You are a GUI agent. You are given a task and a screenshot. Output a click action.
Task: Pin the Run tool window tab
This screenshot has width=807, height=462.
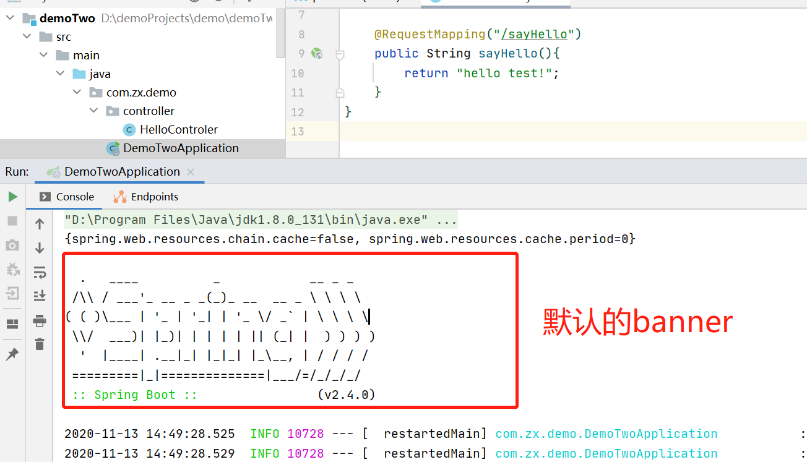[12, 354]
